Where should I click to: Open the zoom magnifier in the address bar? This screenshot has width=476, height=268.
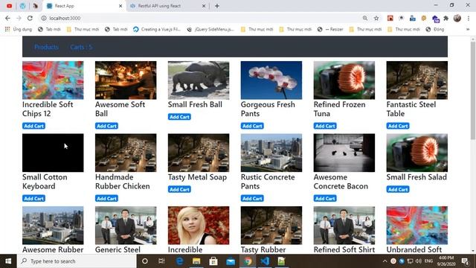coord(365,18)
